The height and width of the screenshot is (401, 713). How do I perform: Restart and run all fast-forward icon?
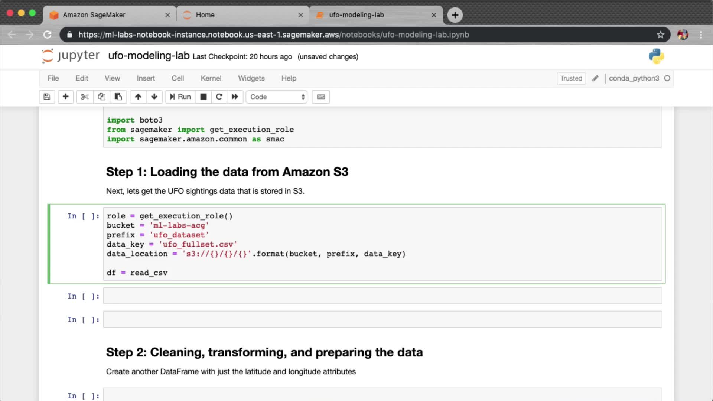click(235, 97)
